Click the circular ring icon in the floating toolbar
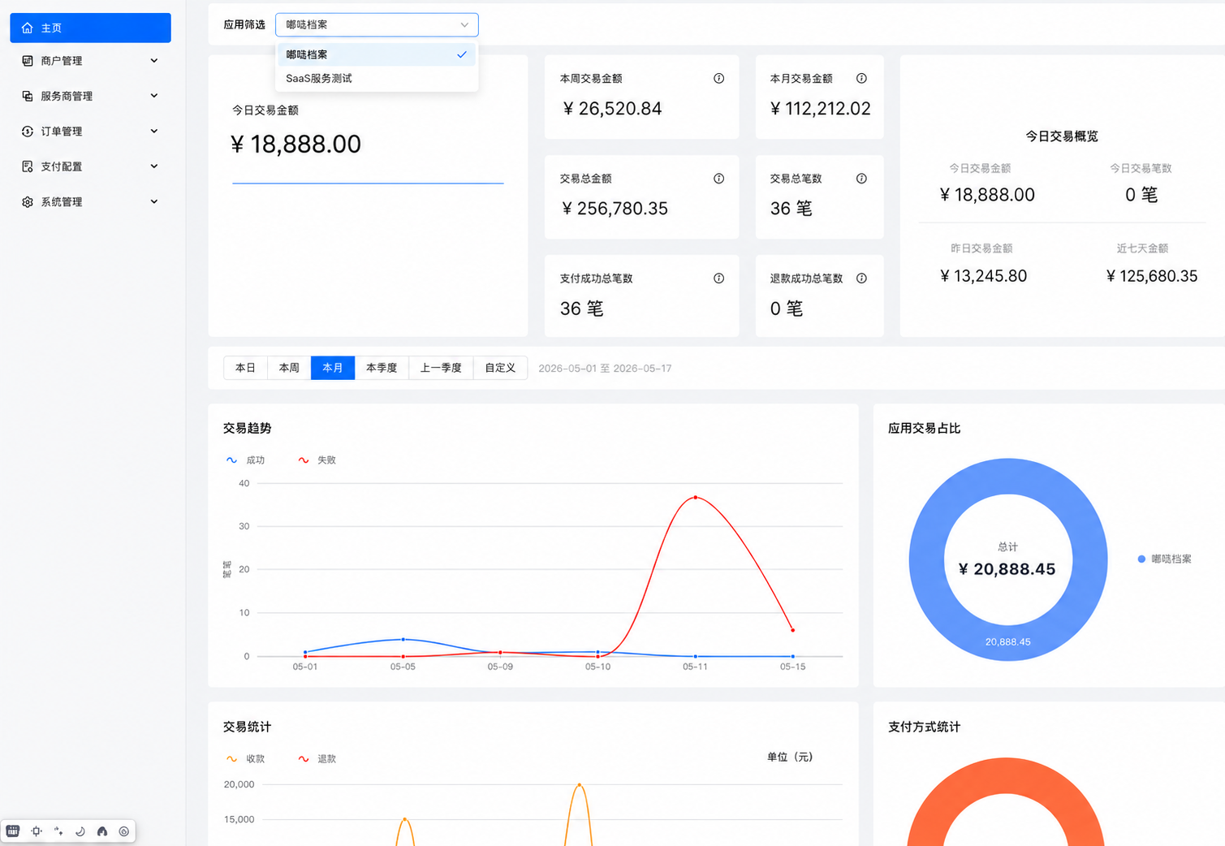Screen dimensions: 1225x846 [x=124, y=831]
